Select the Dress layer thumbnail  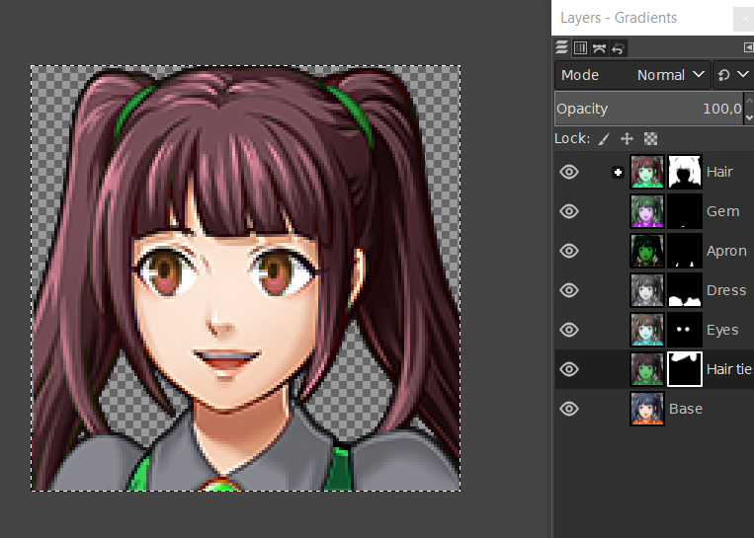tap(647, 290)
